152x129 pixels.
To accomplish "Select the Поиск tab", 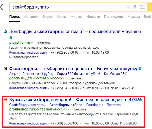I will (15, 17).
